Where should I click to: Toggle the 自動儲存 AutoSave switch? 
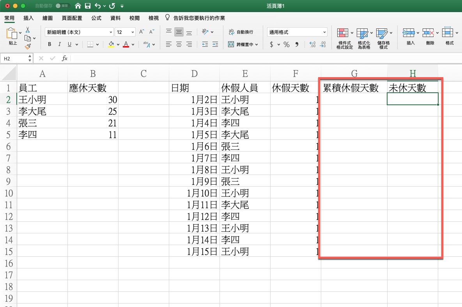(62, 6)
